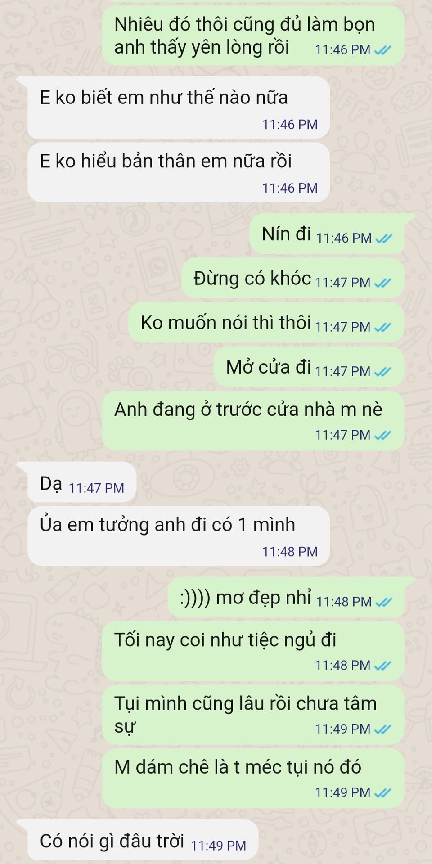The height and width of the screenshot is (864, 432).
Task: Tap double checkmark beside 'Đừng có khóc'
Action: coord(383,283)
